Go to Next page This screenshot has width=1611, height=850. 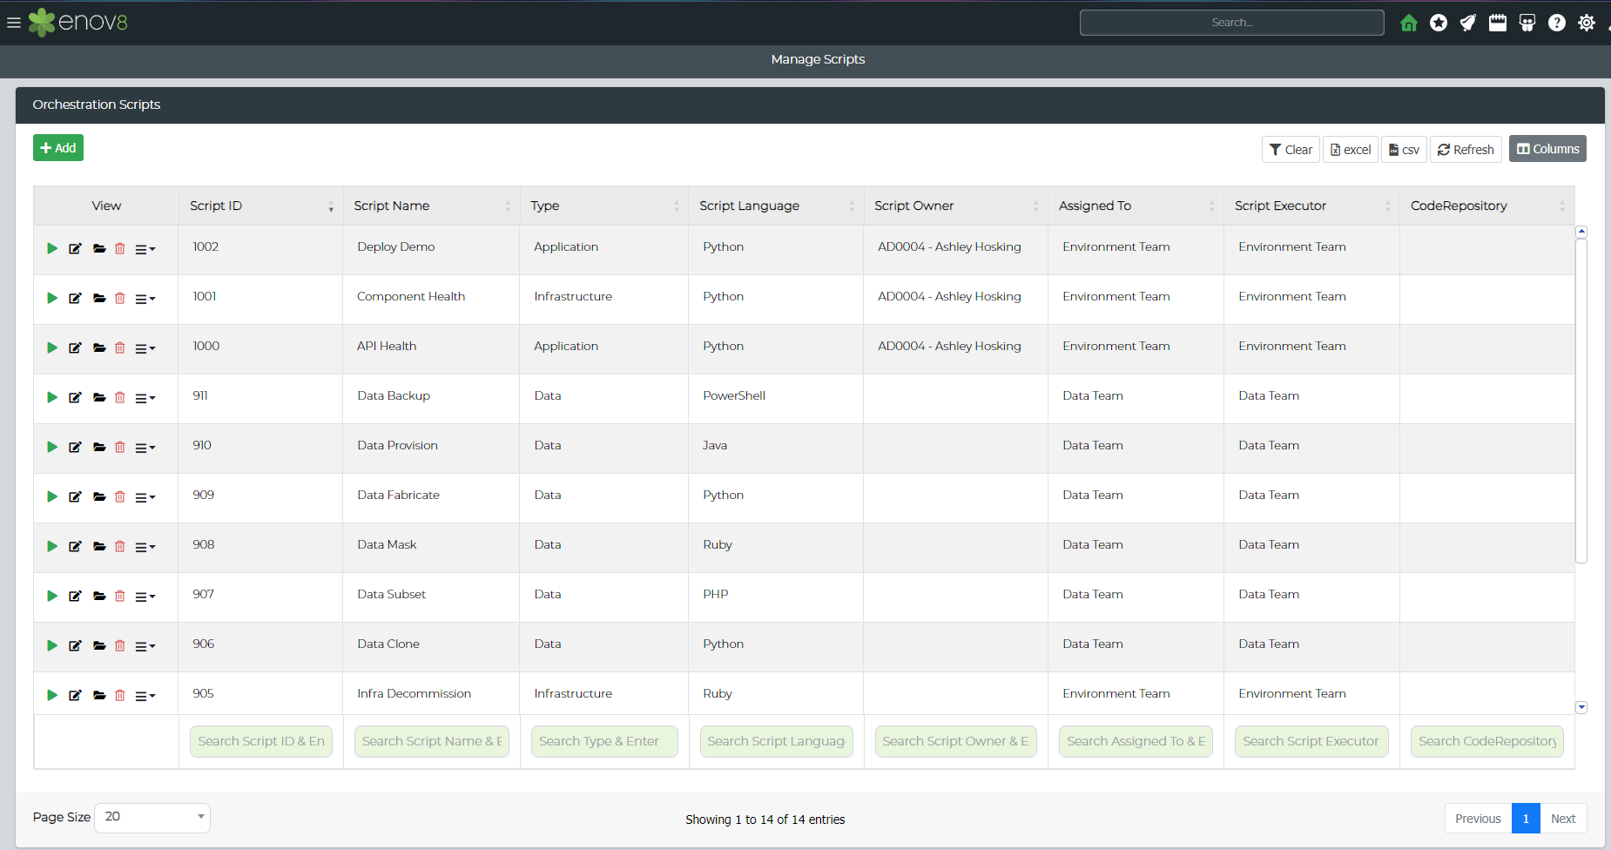coord(1563,819)
